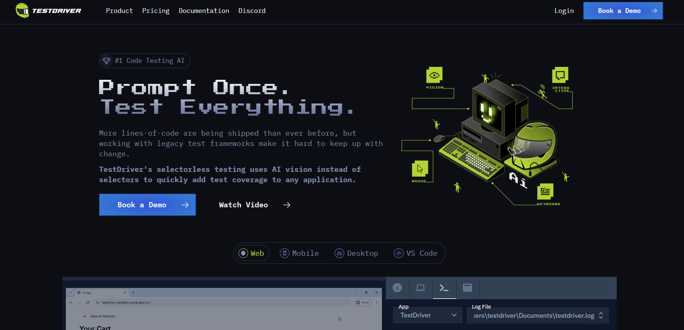Screen dimensions: 684x330
Task: Click the back arrow in embedded browser
Action: 71,302
